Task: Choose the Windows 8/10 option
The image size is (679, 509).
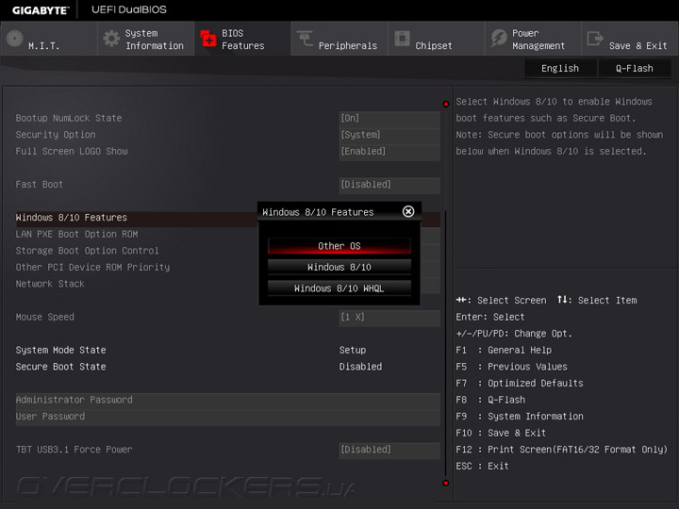Action: click(339, 267)
